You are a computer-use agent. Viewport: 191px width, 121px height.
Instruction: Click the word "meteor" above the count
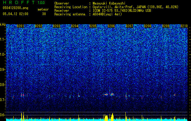tap(43, 9)
